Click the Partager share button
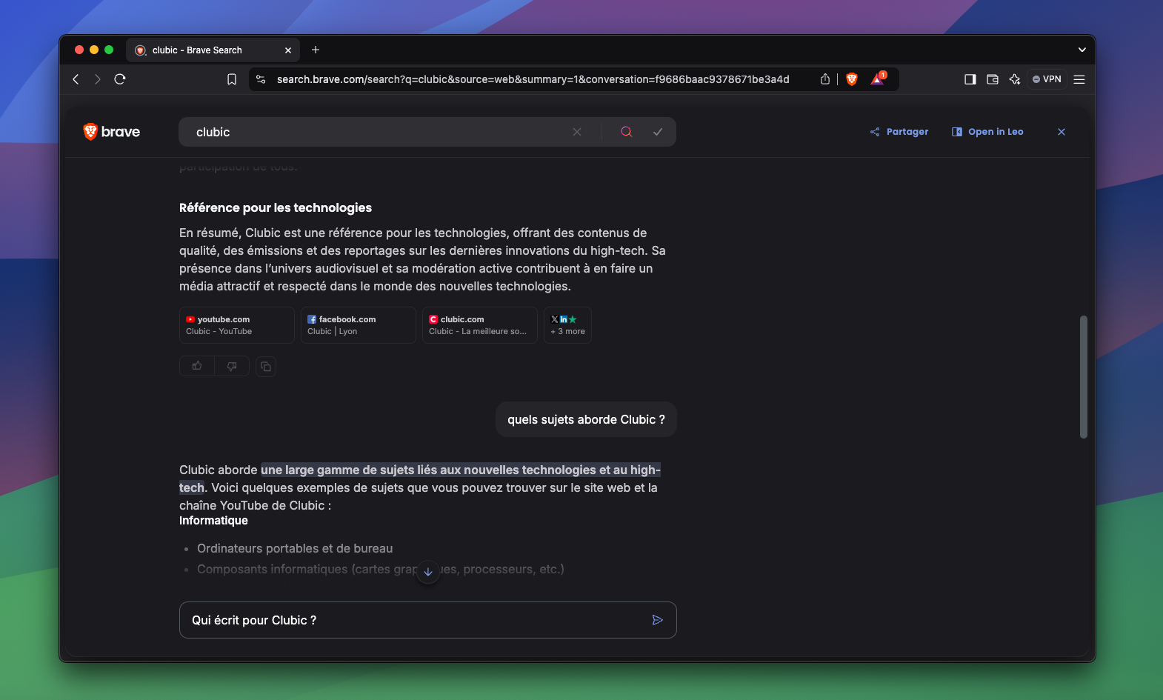 click(899, 132)
